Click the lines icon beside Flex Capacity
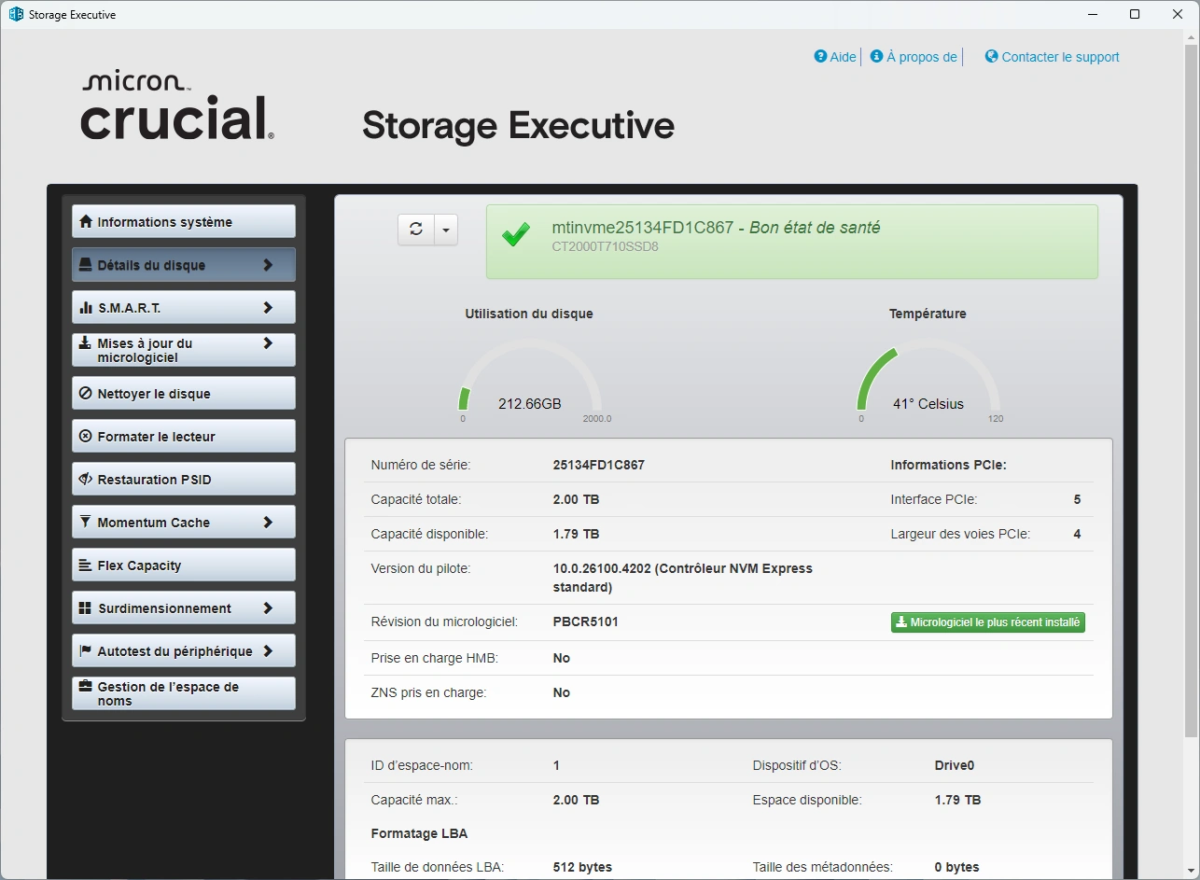The width and height of the screenshot is (1200, 880). coord(86,566)
